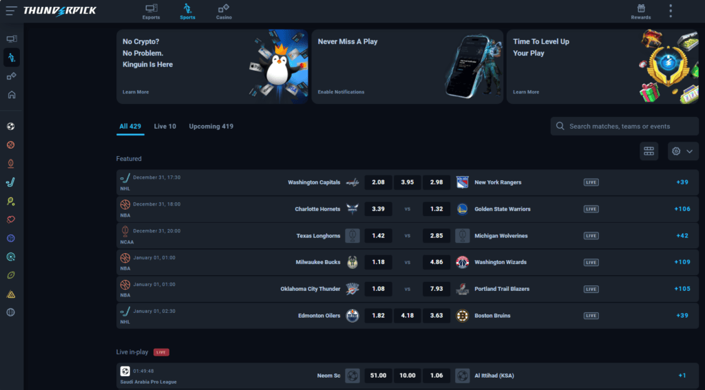The width and height of the screenshot is (705, 390).
Task: Go to sidebar Home icon
Action: click(12, 95)
